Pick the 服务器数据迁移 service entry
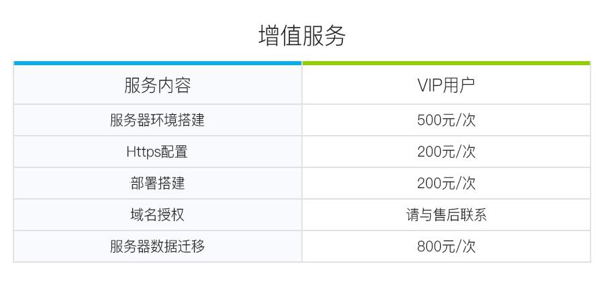Viewport: 604px width, 297px height. click(158, 247)
